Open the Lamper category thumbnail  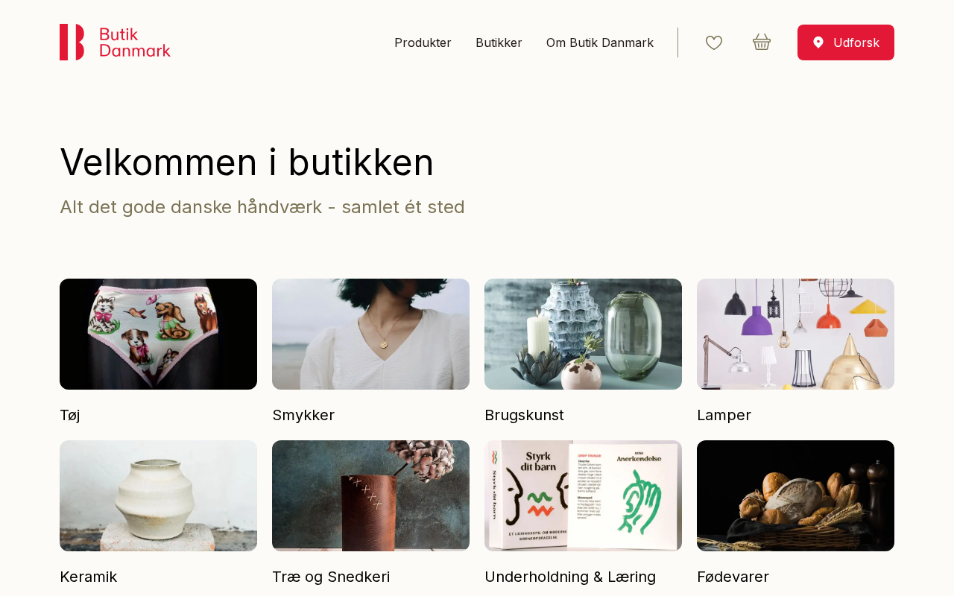(795, 334)
